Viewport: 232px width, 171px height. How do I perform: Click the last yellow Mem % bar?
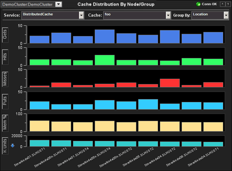pyautogui.click(x=213, y=127)
